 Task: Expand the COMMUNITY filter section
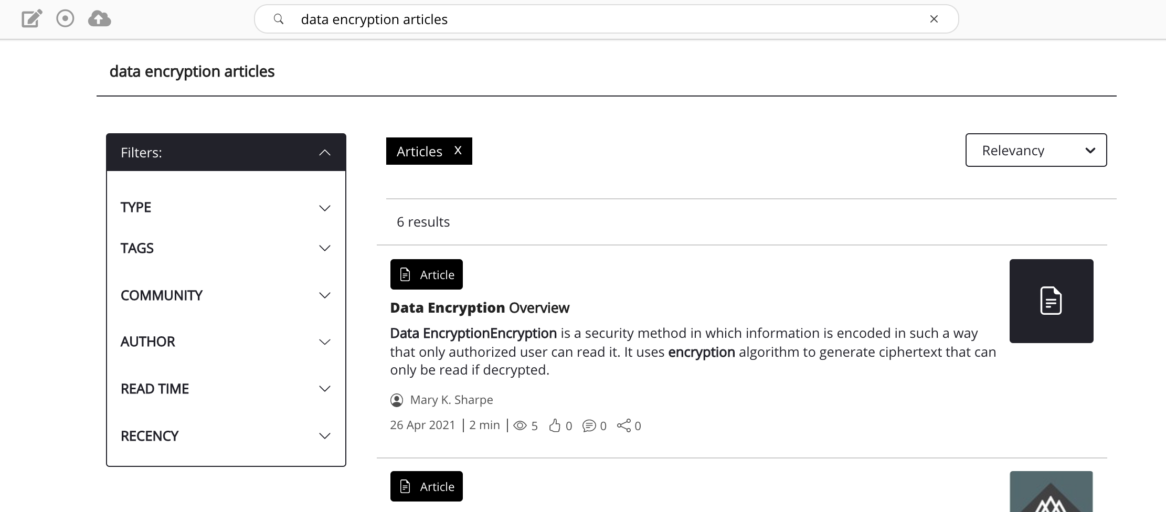(324, 295)
